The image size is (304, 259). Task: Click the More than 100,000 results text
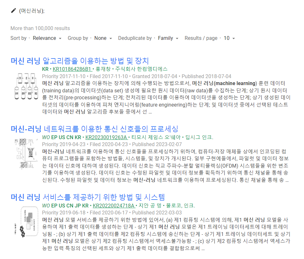(x=40, y=28)
